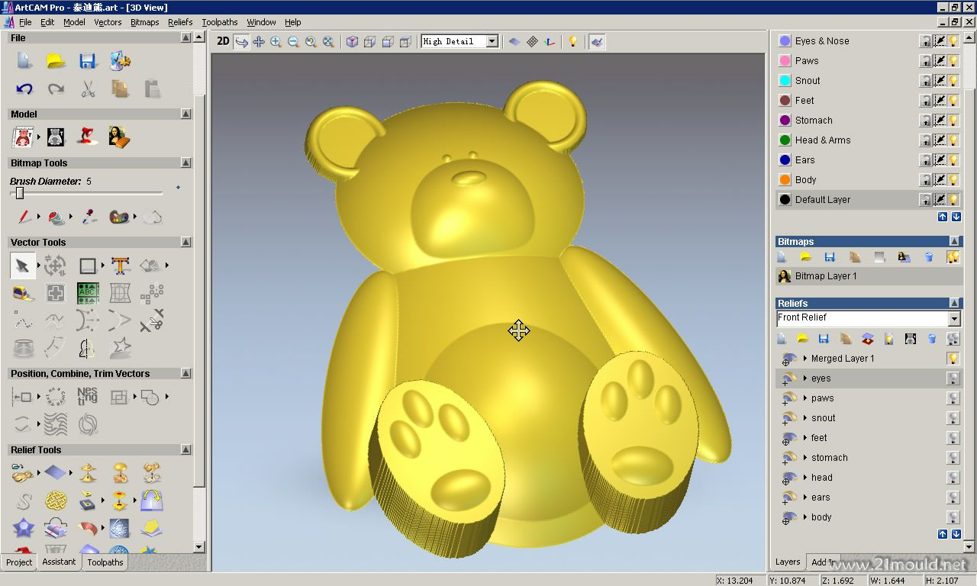977x586 pixels.
Task: Open the Reliefs menu
Action: pyautogui.click(x=180, y=22)
